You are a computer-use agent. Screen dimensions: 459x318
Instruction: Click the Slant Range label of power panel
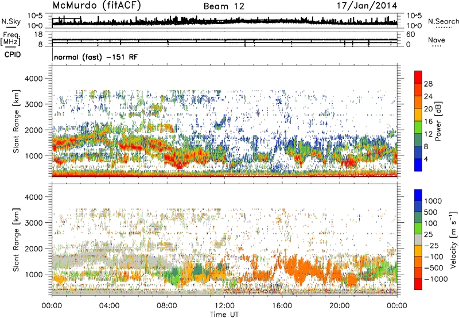16,121
